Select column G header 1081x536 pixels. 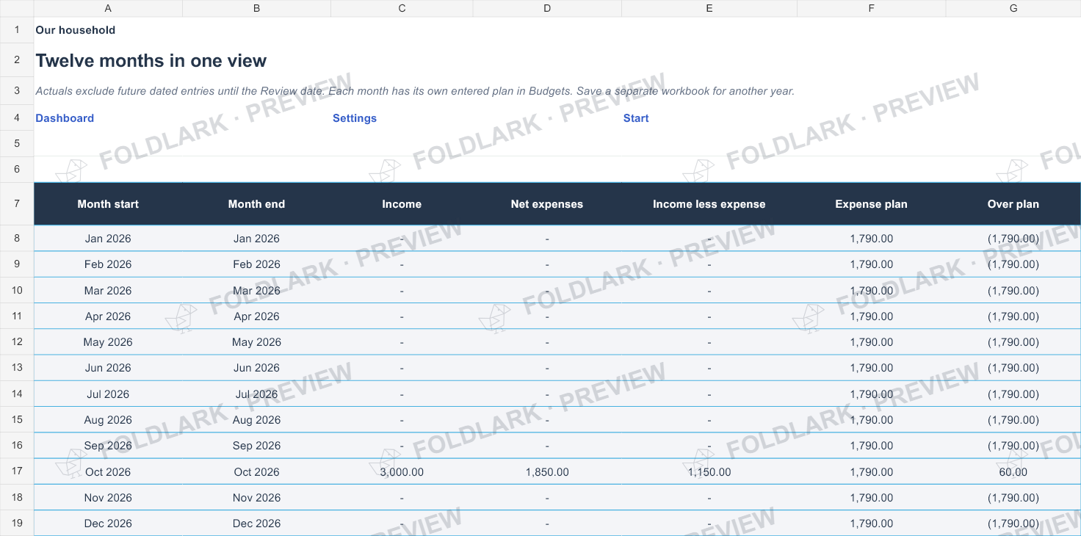coord(1013,8)
